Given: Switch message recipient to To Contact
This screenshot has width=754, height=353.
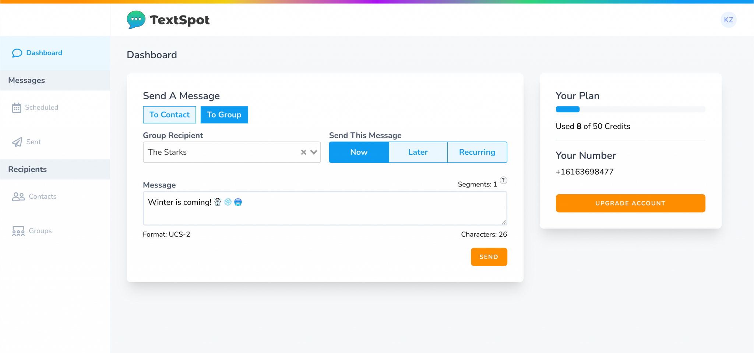Looking at the screenshot, I should [x=169, y=115].
